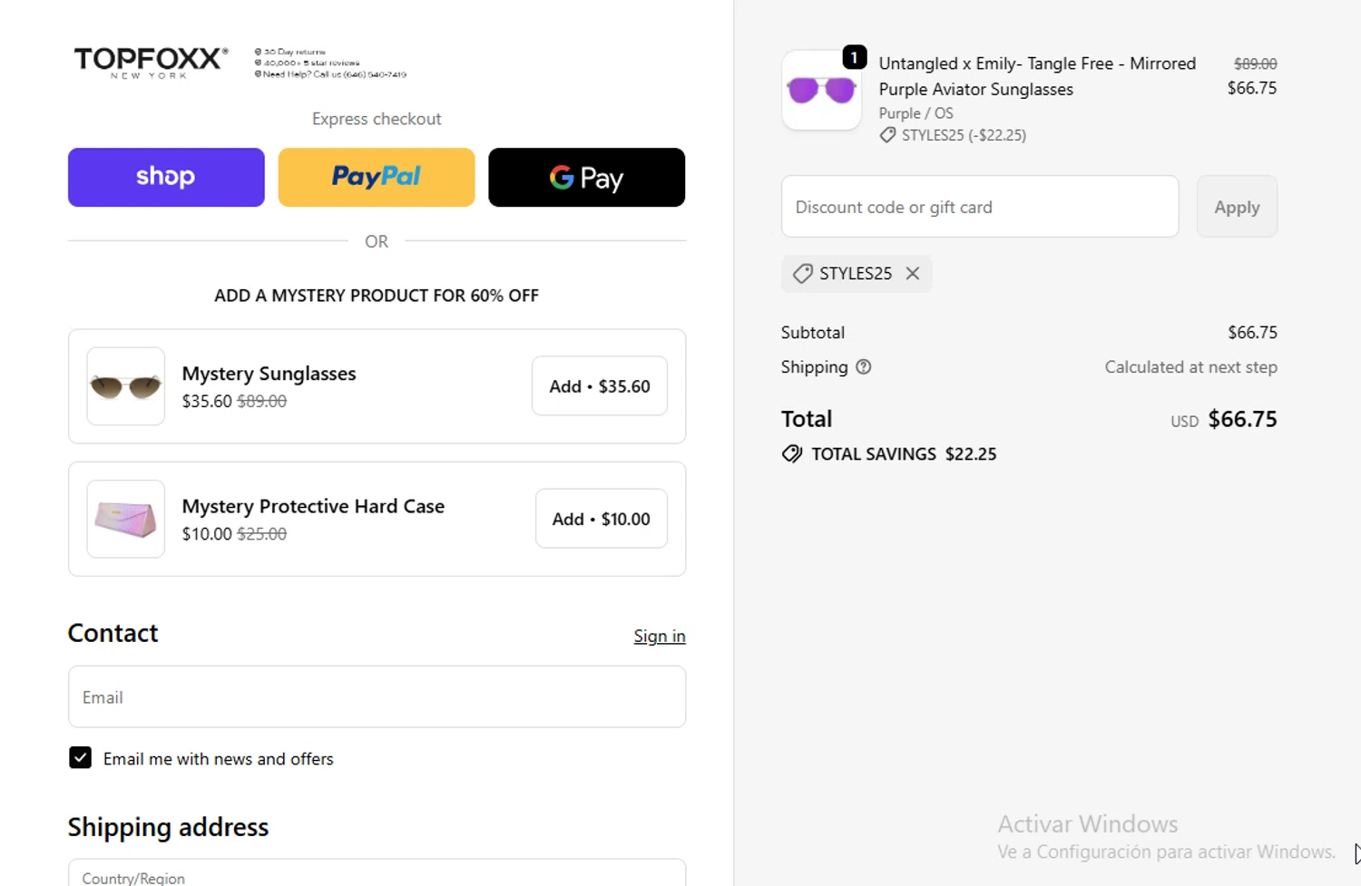Click the 'Shipping address' heading

click(168, 827)
